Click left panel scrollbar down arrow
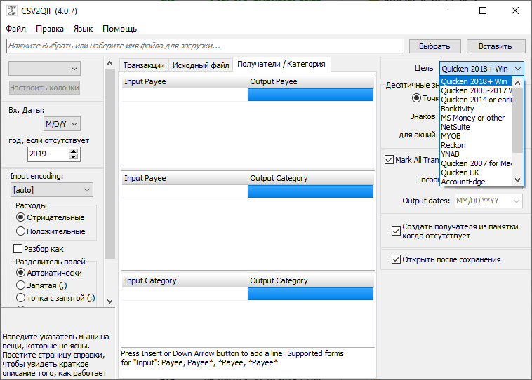 pyautogui.click(x=109, y=301)
